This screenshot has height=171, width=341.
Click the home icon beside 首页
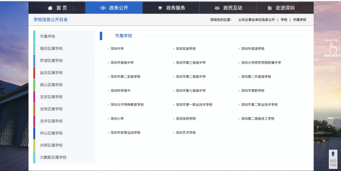pos(50,8)
